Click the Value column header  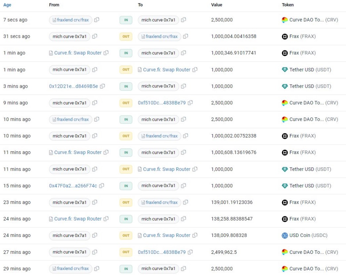[217, 5]
